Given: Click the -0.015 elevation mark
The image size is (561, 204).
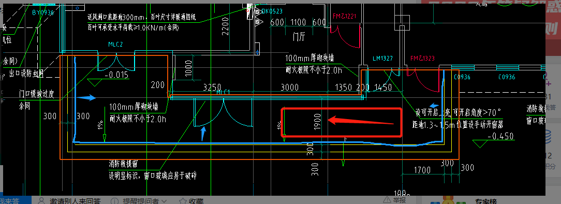Looking at the screenshot, I should (x=116, y=75).
